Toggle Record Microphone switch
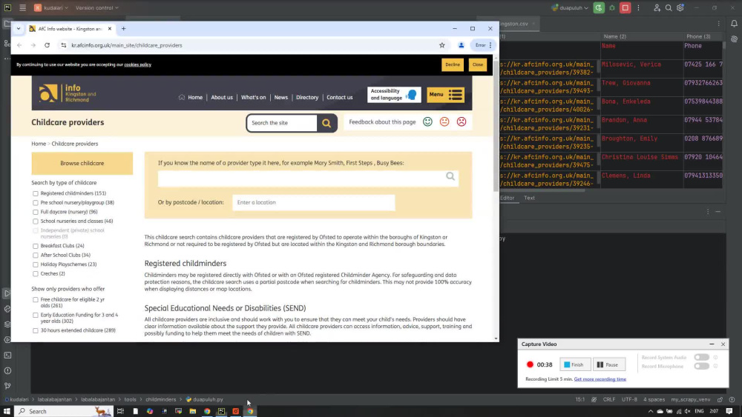742x417 pixels. coord(701,366)
